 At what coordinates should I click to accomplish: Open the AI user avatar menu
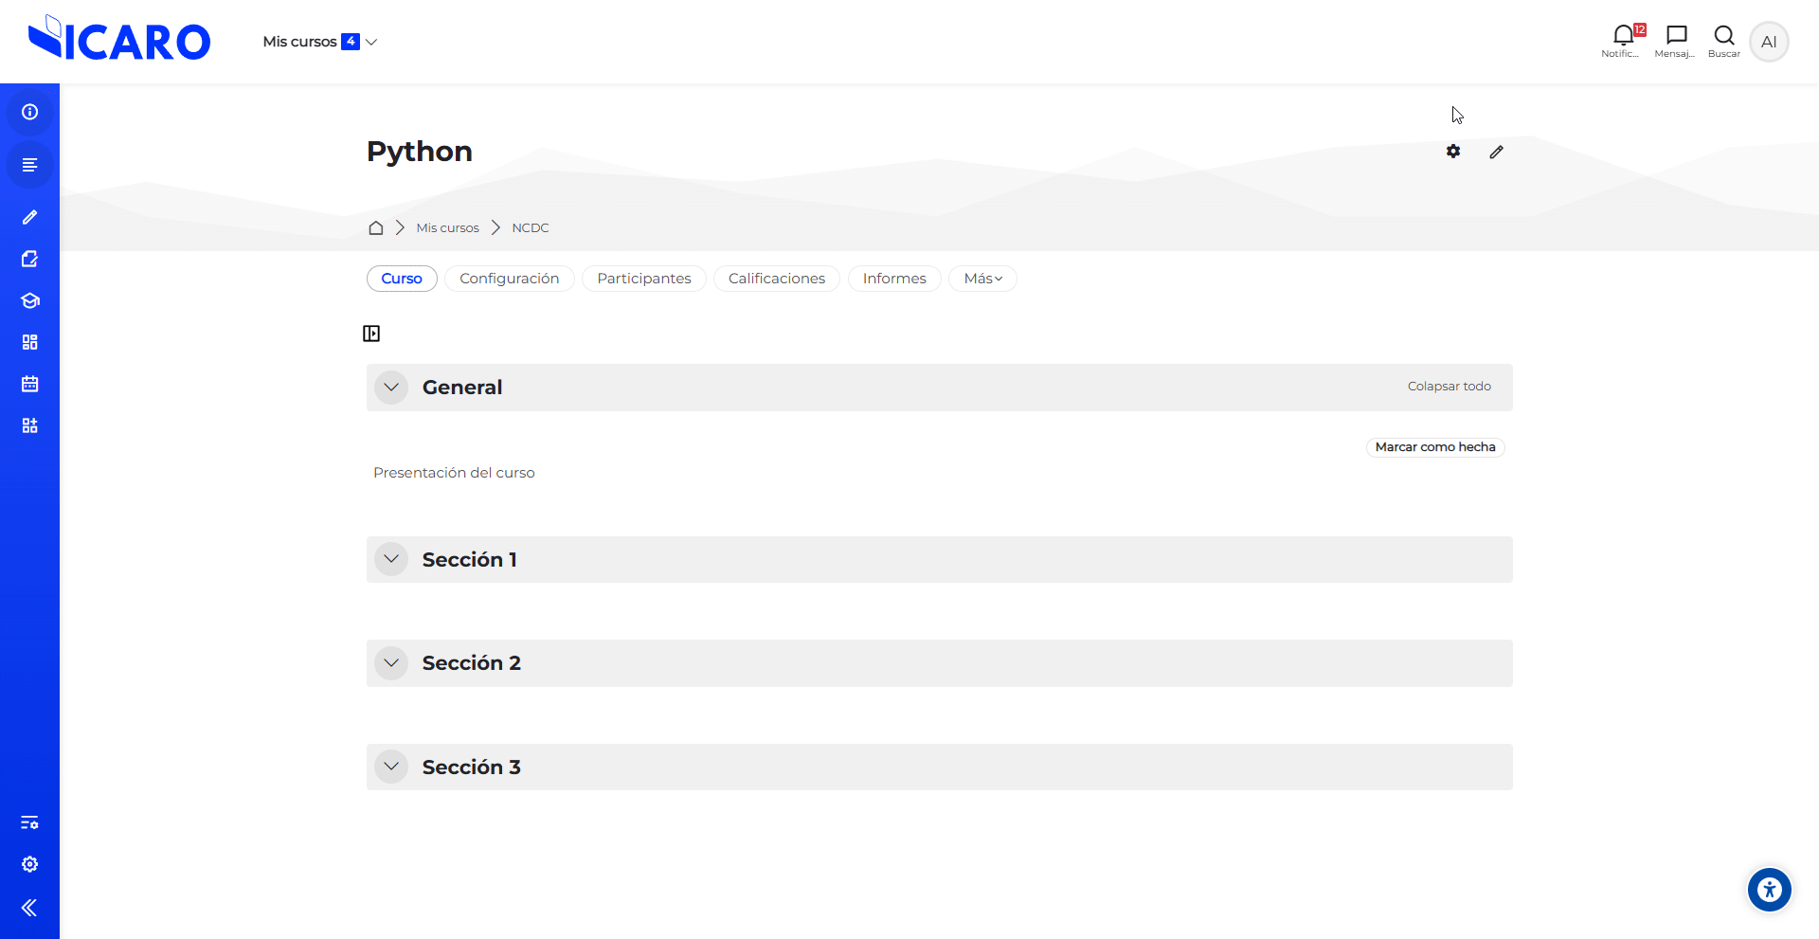point(1768,42)
